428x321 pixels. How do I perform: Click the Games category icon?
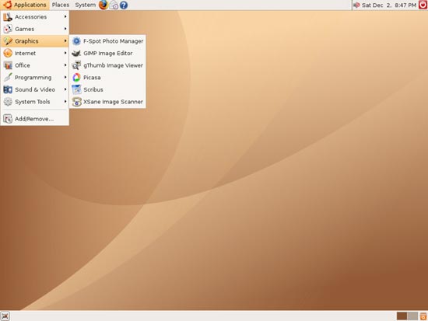tap(8, 29)
